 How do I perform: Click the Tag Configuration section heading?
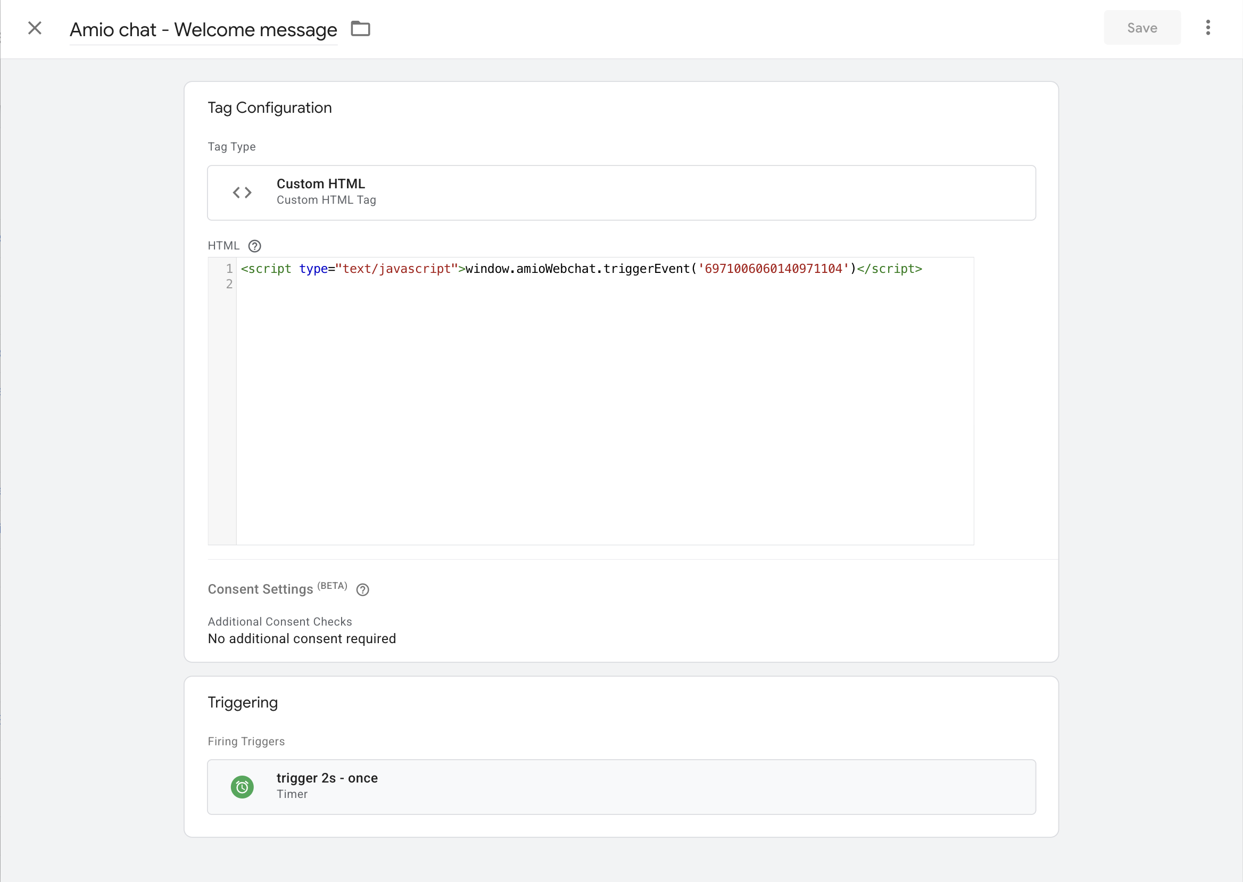coord(269,108)
